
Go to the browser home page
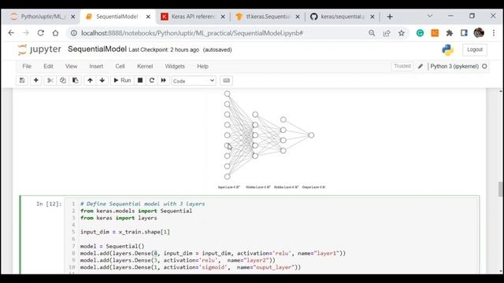coord(55,33)
